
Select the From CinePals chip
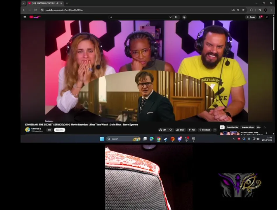point(232,127)
